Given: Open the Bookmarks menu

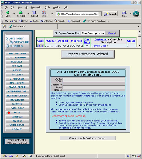Looking at the screenshot, I should [36, 7].
